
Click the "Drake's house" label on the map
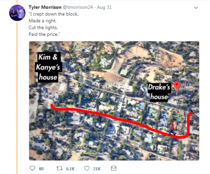[159, 92]
